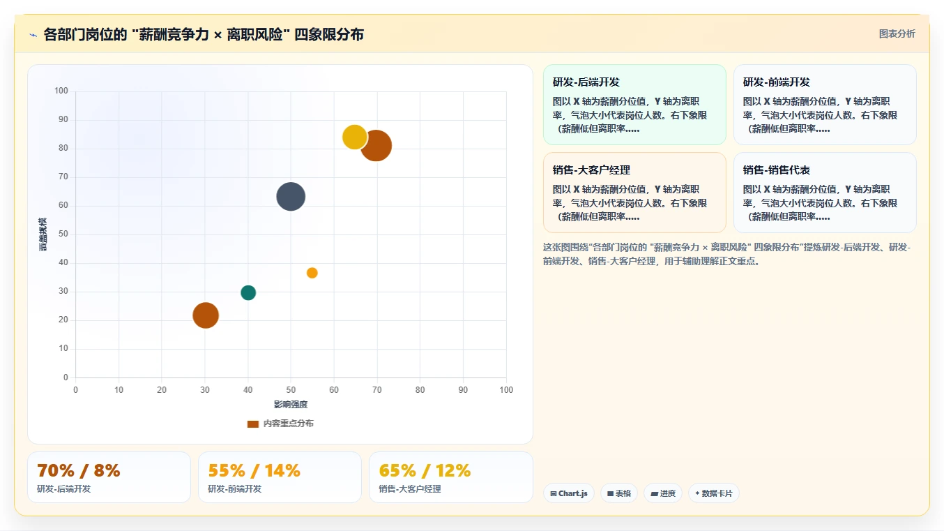Click the 影响强度 x-axis title

pos(291,405)
